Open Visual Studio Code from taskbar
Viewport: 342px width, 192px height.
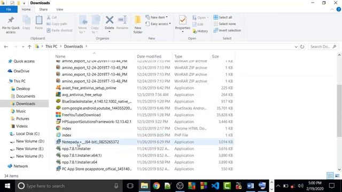(x=215, y=186)
